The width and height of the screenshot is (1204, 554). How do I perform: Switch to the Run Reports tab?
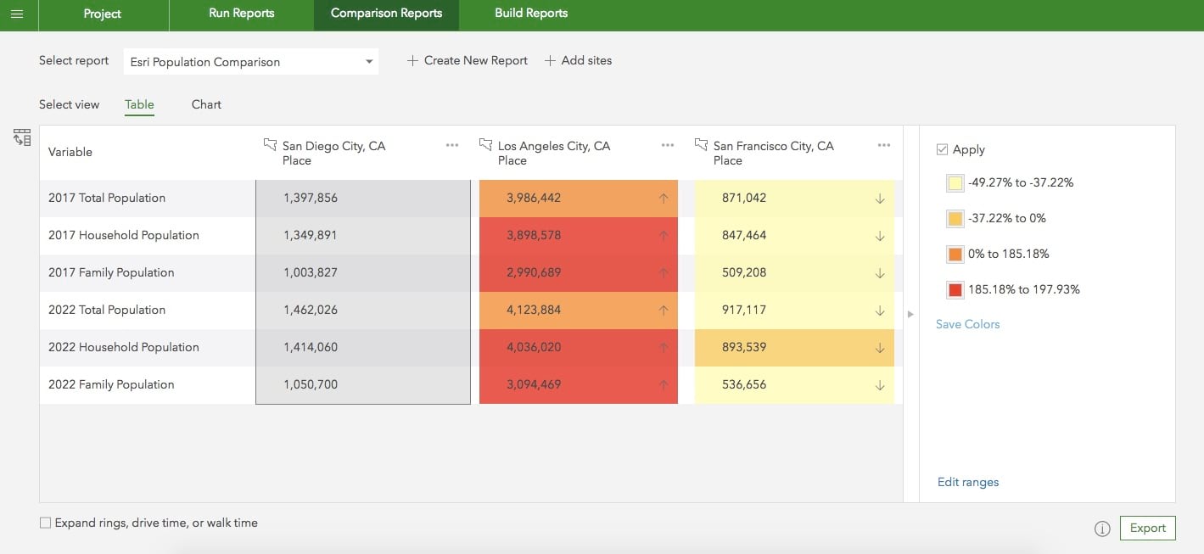[x=242, y=14]
